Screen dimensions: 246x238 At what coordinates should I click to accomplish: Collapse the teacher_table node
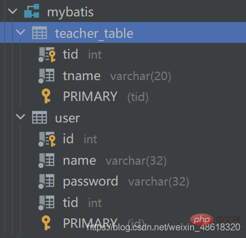pos(20,32)
